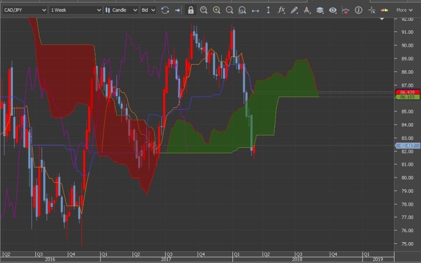Open the fx indicators menu
Screen dimensions: 421x263
[281, 10]
